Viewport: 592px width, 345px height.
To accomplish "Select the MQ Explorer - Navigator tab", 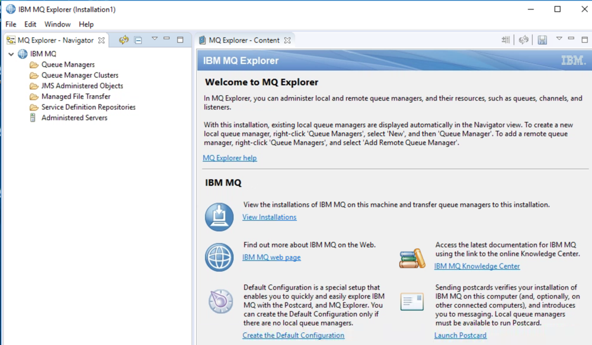I will pos(56,40).
